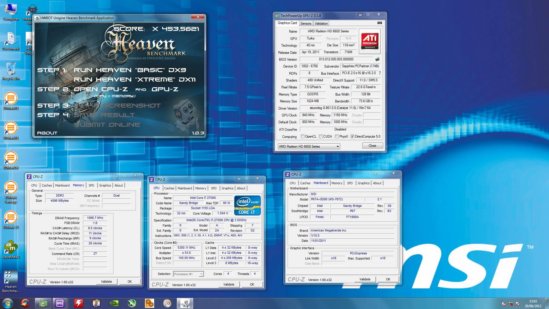This screenshot has height=309, width=549.
Task: Click Validate in CPU-Z Mainboard window
Action: [x=365, y=279]
